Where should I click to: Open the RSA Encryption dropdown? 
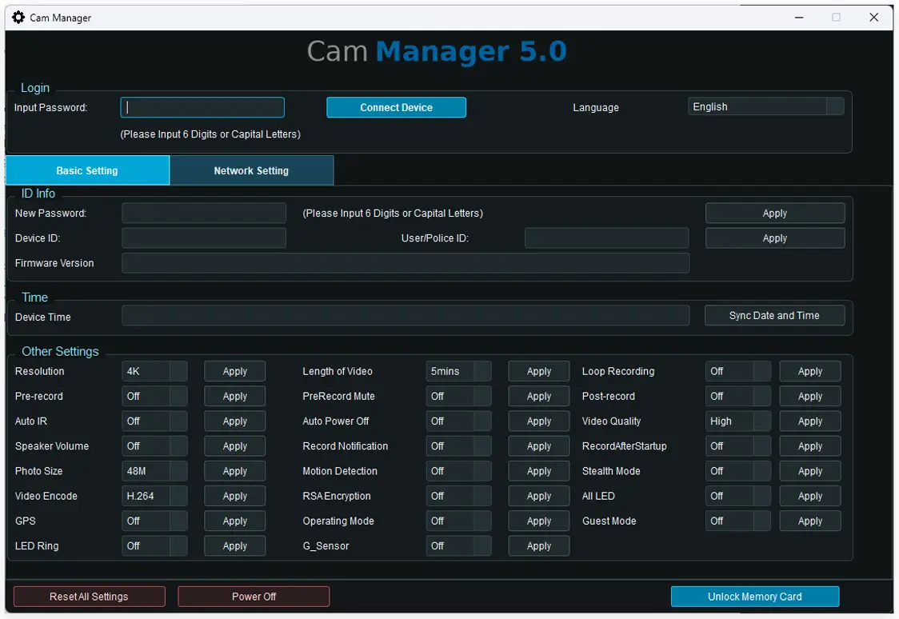click(458, 496)
